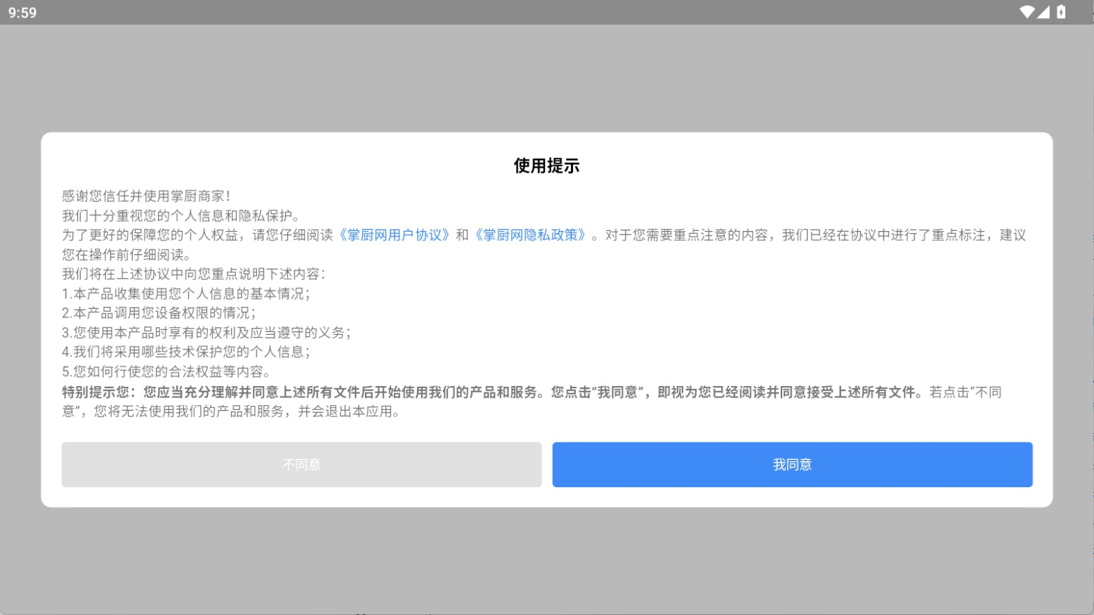Screen dimensions: 1094x615
Task: Click item 2.本产品调用您设备权限的情况
Action: pyautogui.click(x=159, y=313)
